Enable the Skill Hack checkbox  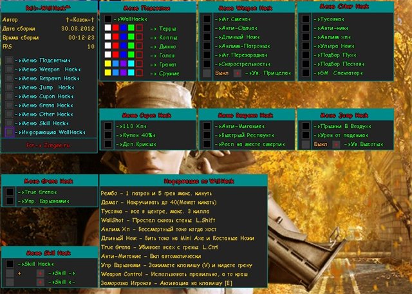click(x=10, y=264)
